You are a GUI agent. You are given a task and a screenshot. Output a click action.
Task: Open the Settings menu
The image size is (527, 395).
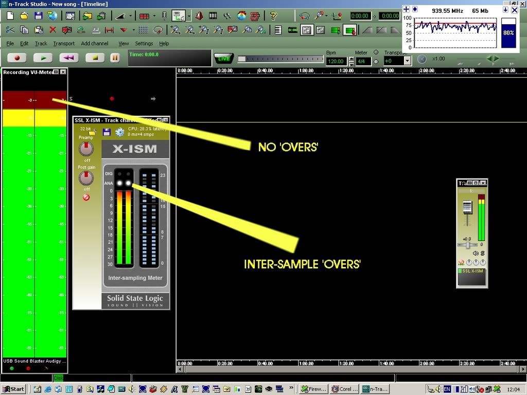point(144,43)
